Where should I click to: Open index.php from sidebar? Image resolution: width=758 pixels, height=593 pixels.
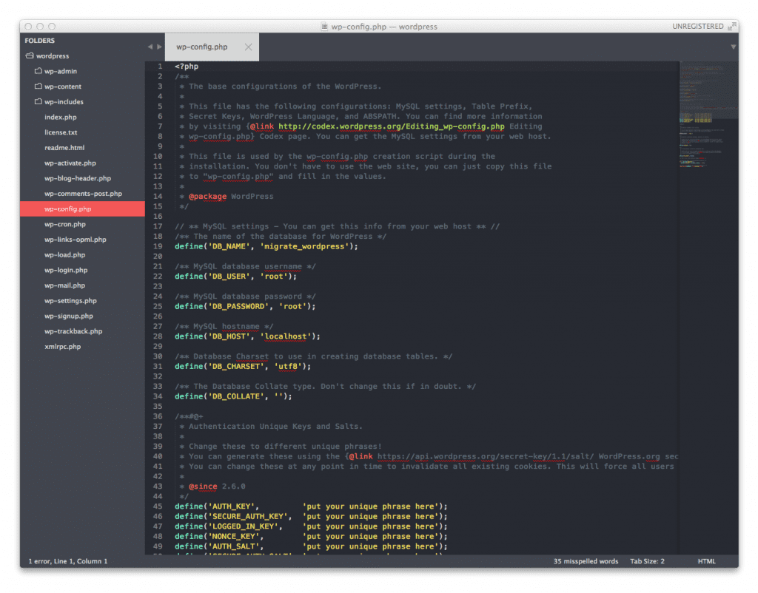(61, 118)
